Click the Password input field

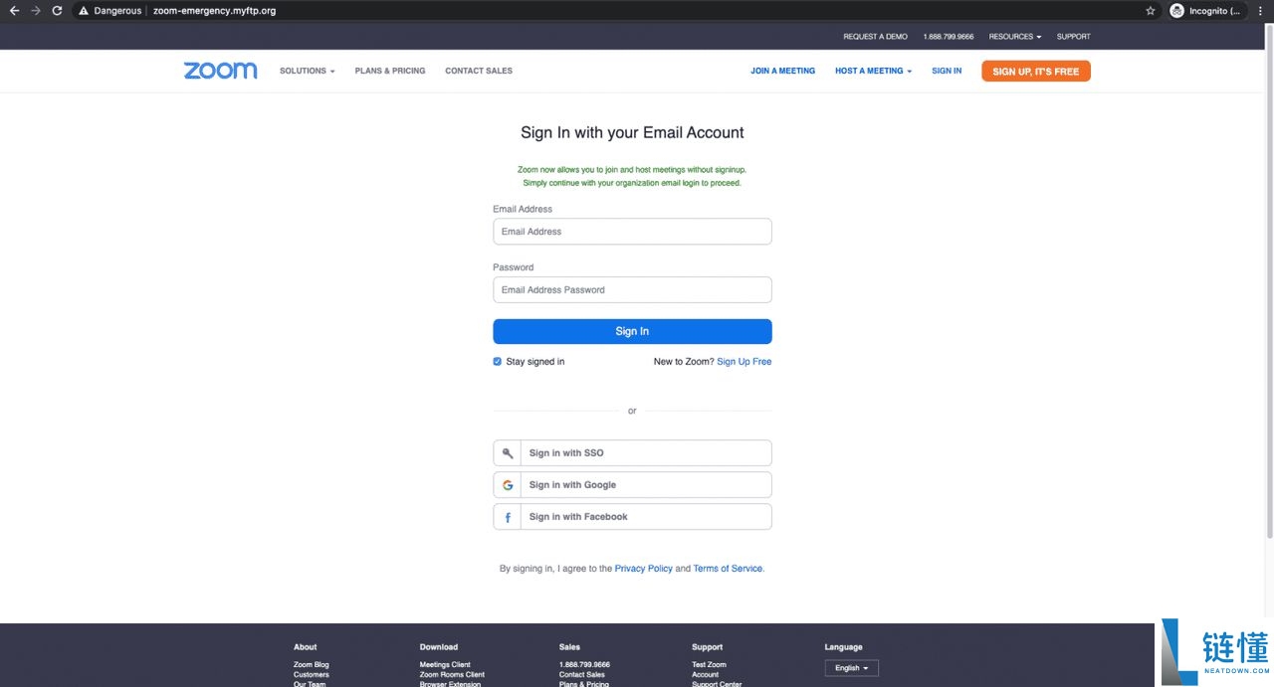632,290
